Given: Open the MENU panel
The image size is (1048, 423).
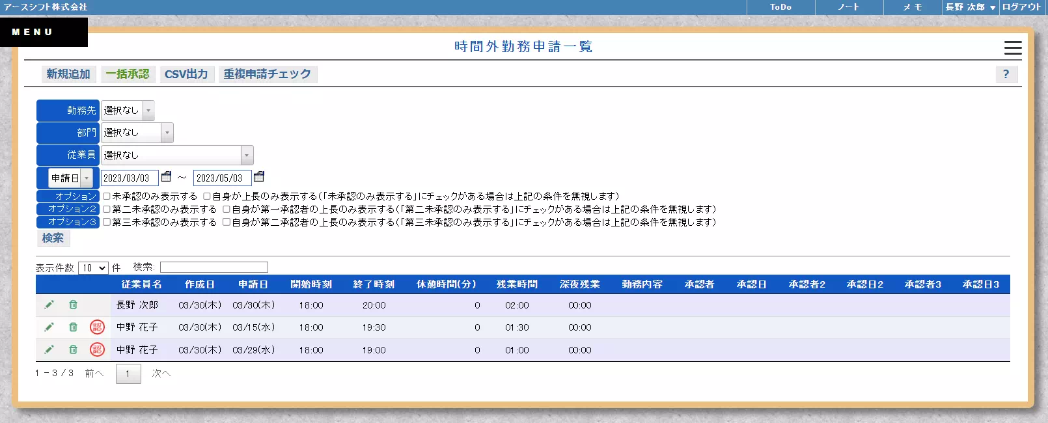Looking at the screenshot, I should click(x=44, y=32).
